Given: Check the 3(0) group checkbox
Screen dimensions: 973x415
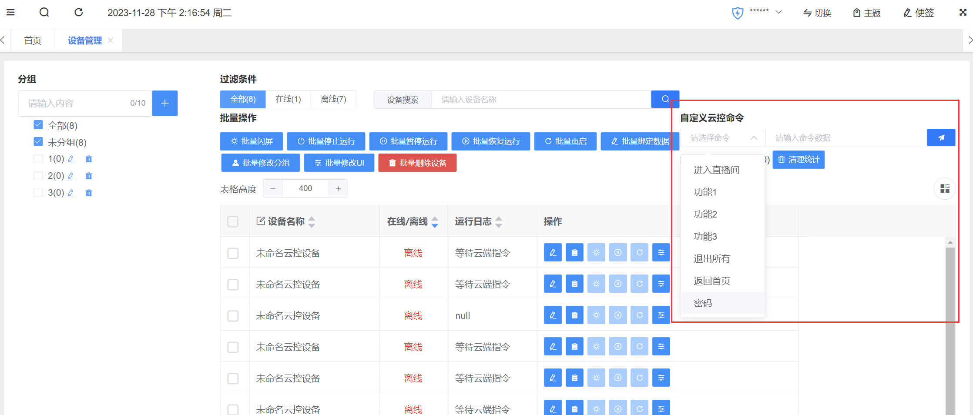Looking at the screenshot, I should click(38, 193).
